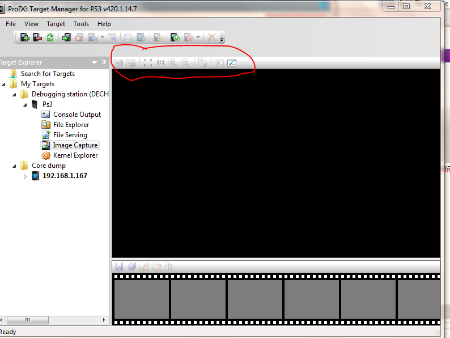Open the Help menu
Image resolution: width=450 pixels, height=338 pixels.
pyautogui.click(x=104, y=24)
